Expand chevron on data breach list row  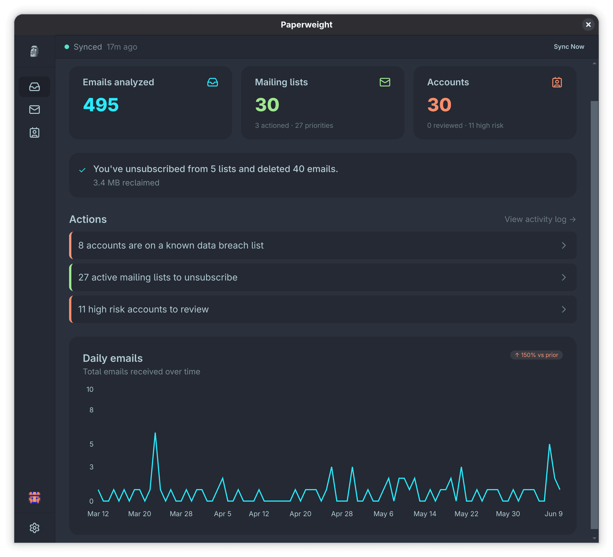tap(564, 245)
